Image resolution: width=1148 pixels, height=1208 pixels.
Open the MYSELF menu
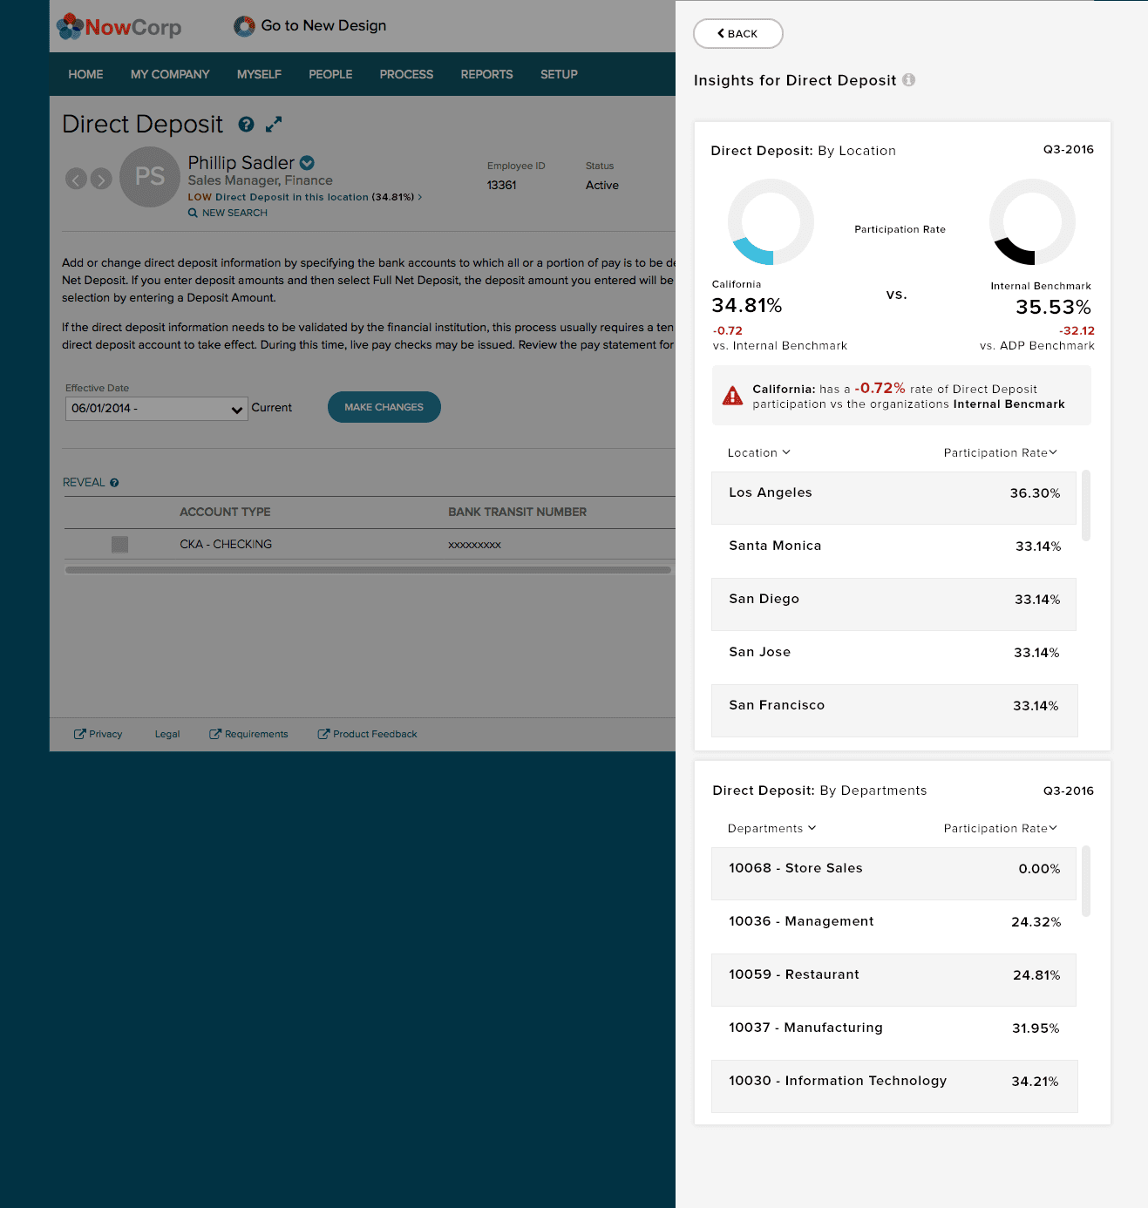point(259,74)
